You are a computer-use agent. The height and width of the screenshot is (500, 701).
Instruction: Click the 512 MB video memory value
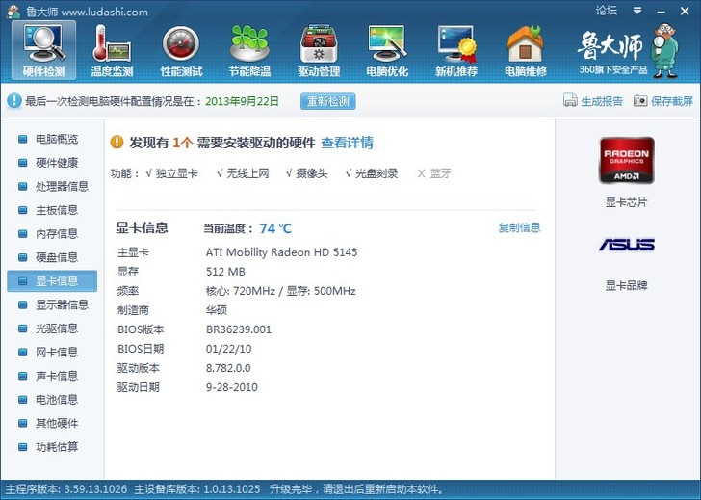(225, 272)
